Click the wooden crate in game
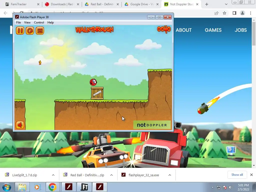Image resolution: width=256 pixels, height=192 pixels. pyautogui.click(x=97, y=93)
